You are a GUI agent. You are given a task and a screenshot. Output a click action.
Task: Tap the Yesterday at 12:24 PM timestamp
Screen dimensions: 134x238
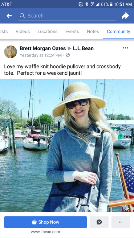pos(41,55)
